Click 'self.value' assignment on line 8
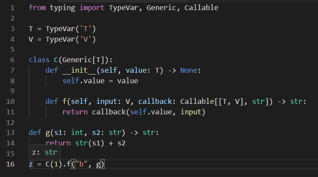Viewport: 318px width, 177px height. click(x=83, y=81)
